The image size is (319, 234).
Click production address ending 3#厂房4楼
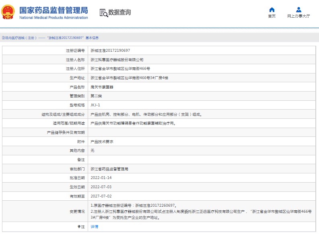130,78
